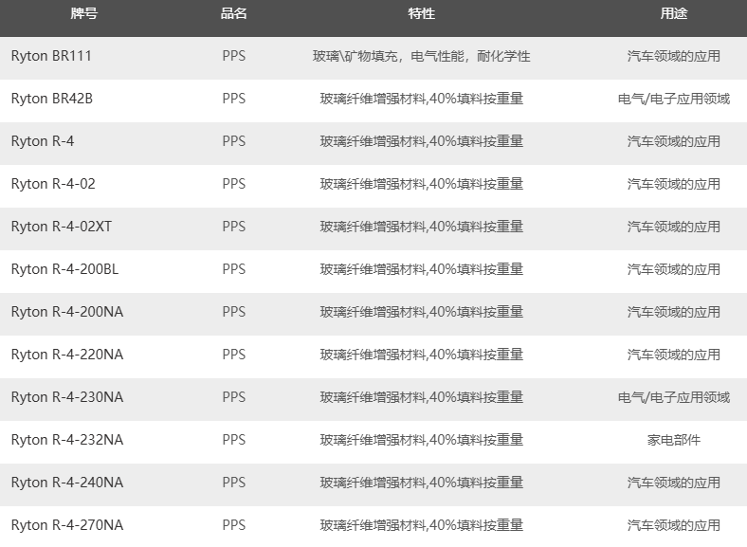Open the Ryton R-4-232NA entry
Screen dimensions: 747x547
(66, 440)
